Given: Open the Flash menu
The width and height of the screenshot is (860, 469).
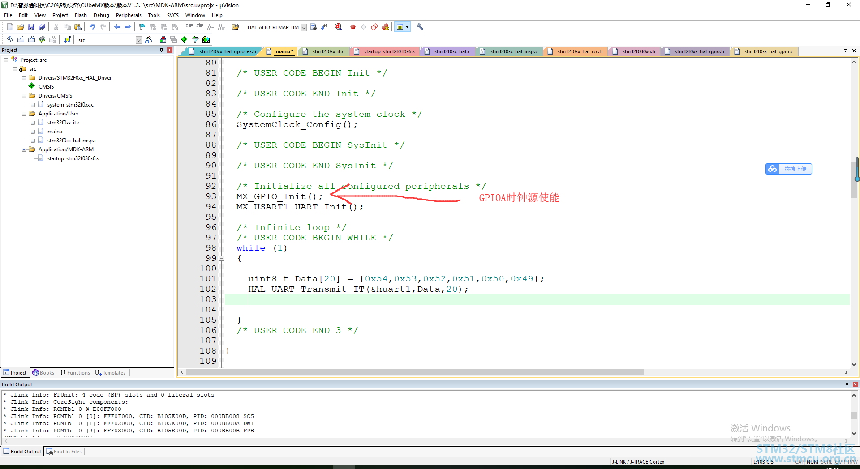Looking at the screenshot, I should point(81,15).
